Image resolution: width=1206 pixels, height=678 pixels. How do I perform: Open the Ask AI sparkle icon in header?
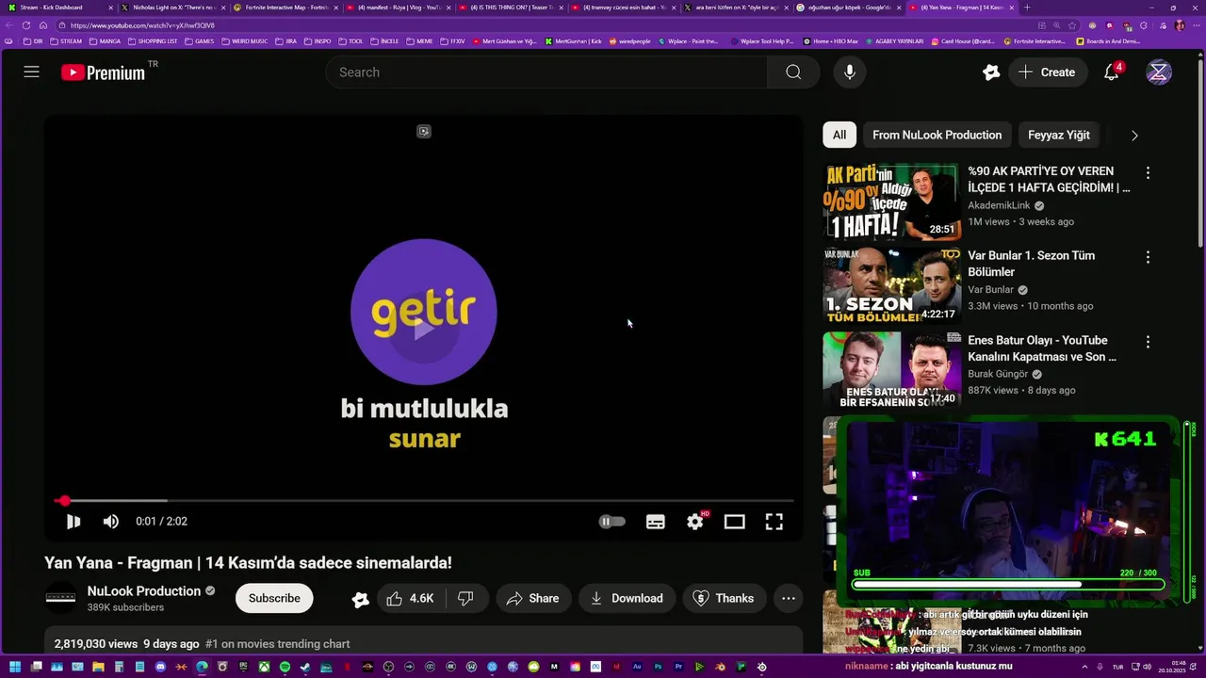point(990,73)
